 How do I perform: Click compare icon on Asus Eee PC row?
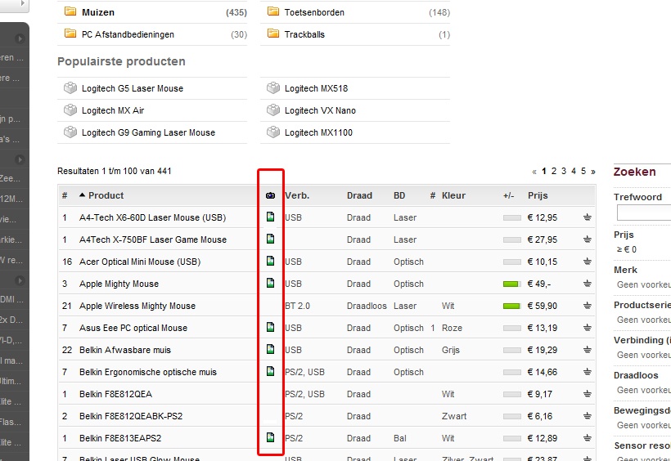point(588,328)
